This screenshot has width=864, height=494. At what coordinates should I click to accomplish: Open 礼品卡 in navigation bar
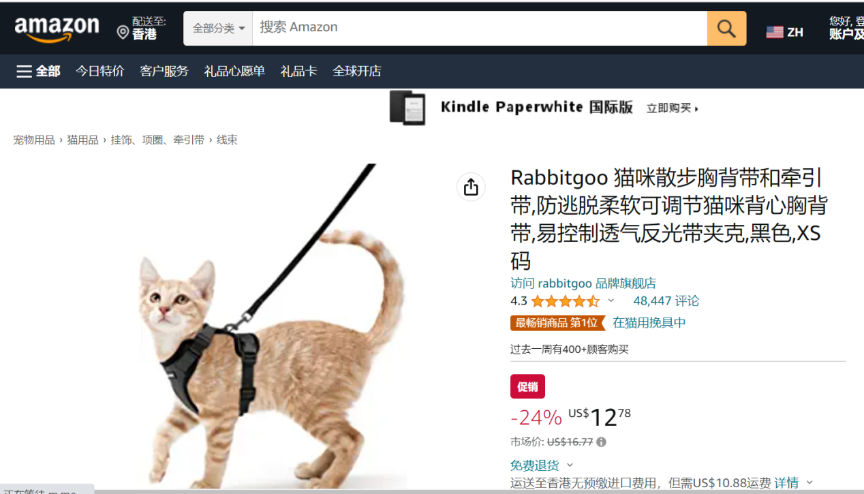tap(299, 71)
